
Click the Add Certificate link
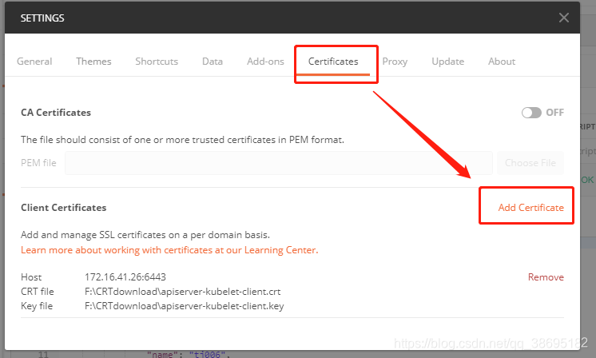[531, 208]
